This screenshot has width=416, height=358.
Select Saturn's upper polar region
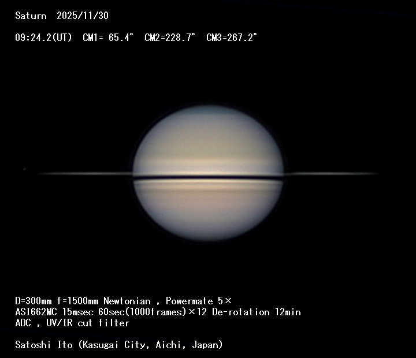click(x=208, y=118)
